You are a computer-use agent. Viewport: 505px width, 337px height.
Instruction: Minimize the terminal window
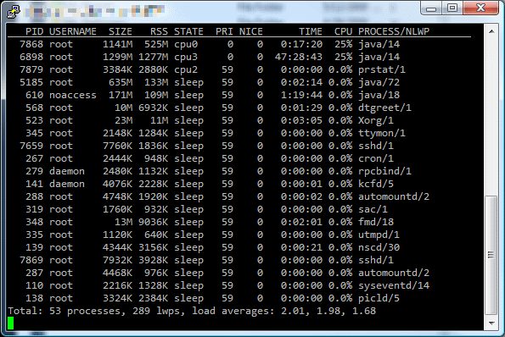(x=431, y=8)
